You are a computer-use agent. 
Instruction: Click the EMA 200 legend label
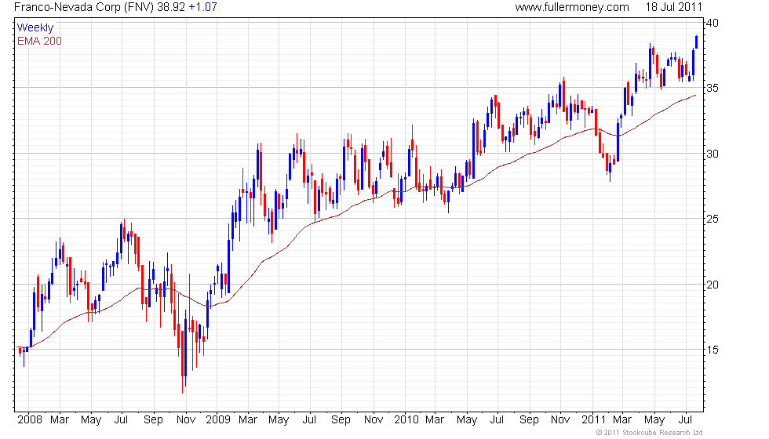39,41
